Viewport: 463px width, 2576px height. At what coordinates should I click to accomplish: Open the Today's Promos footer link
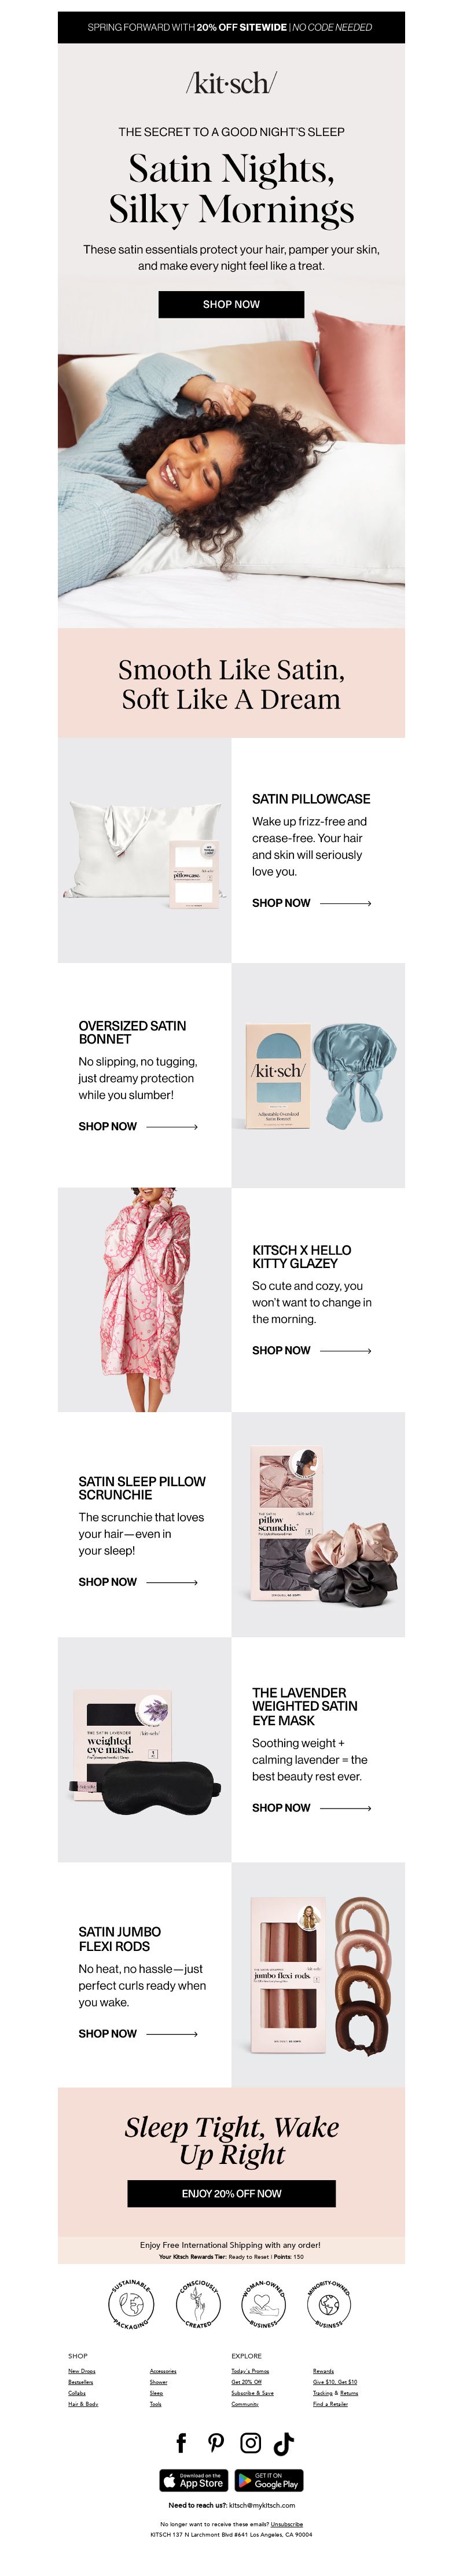250,2371
